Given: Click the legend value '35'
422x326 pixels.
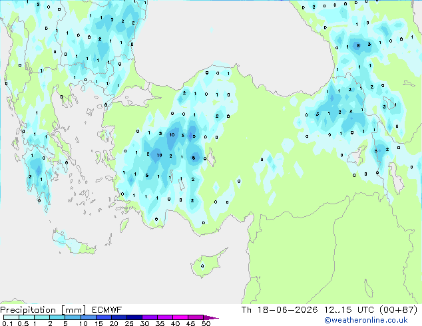Looking at the screenshot, I should pos(160,323).
